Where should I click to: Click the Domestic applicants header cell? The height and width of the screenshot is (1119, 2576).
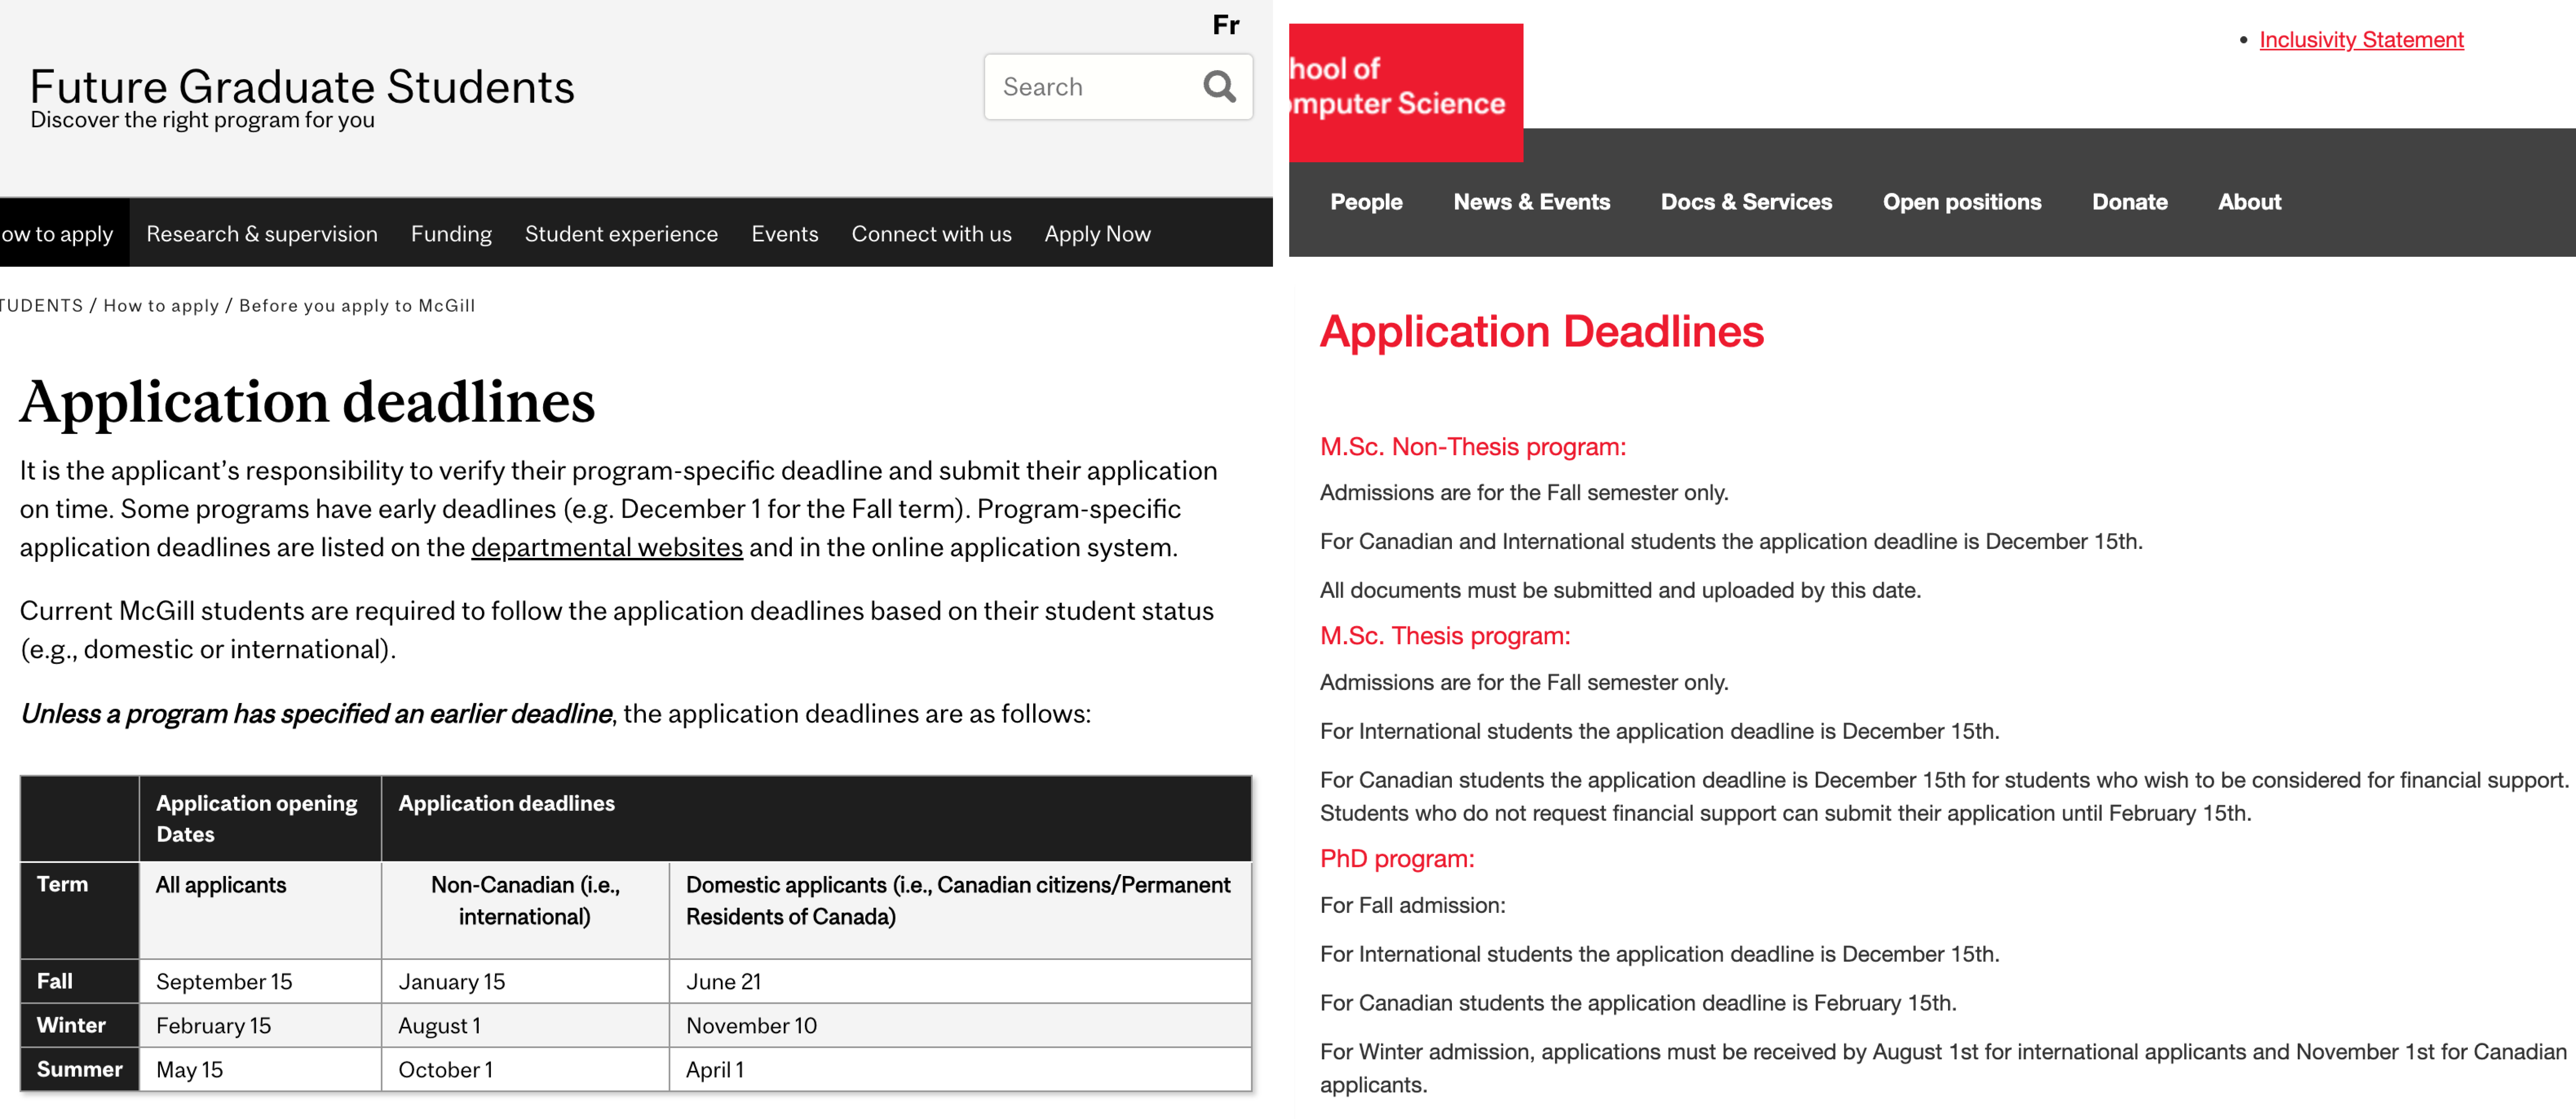pyautogui.click(x=960, y=910)
